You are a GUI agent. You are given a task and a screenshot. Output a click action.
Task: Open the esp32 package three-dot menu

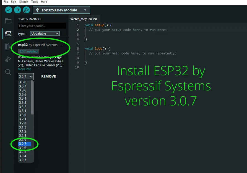62,45
